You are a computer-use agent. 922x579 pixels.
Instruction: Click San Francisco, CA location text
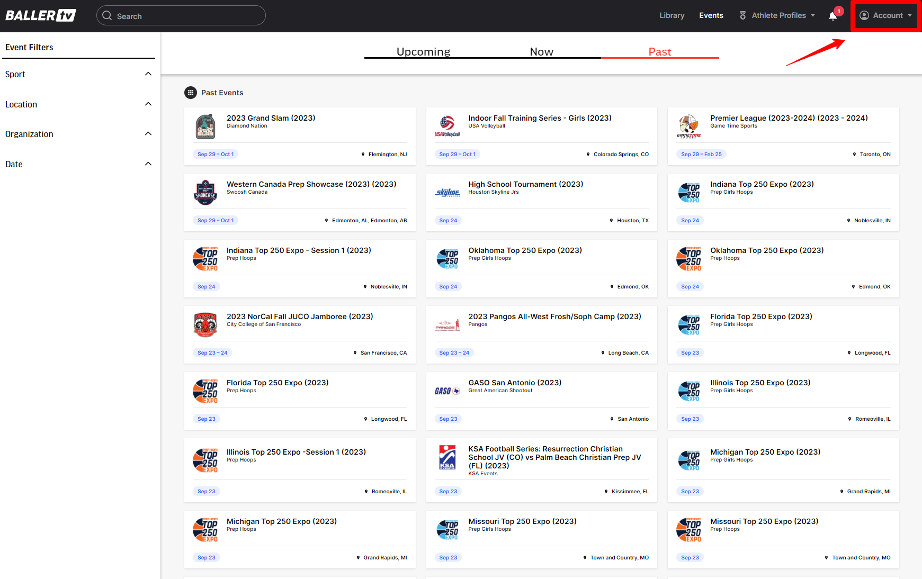pyautogui.click(x=383, y=353)
